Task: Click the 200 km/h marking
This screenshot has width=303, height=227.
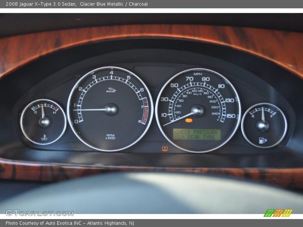Action: point(212,101)
